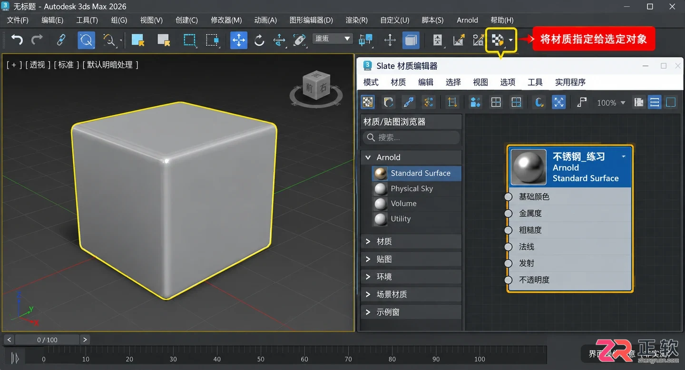Screen dimensions: 685x370
Task: Click the checkered first icon in Slate toolbar
Action: [x=368, y=102]
